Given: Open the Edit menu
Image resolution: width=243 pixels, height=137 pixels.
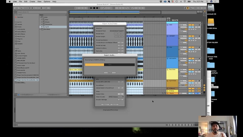Looking at the screenshot, I should click(x=26, y=2).
